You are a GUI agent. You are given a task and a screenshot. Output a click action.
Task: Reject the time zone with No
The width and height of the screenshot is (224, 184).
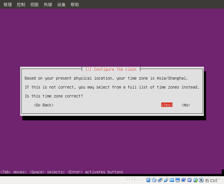pyautogui.click(x=186, y=105)
